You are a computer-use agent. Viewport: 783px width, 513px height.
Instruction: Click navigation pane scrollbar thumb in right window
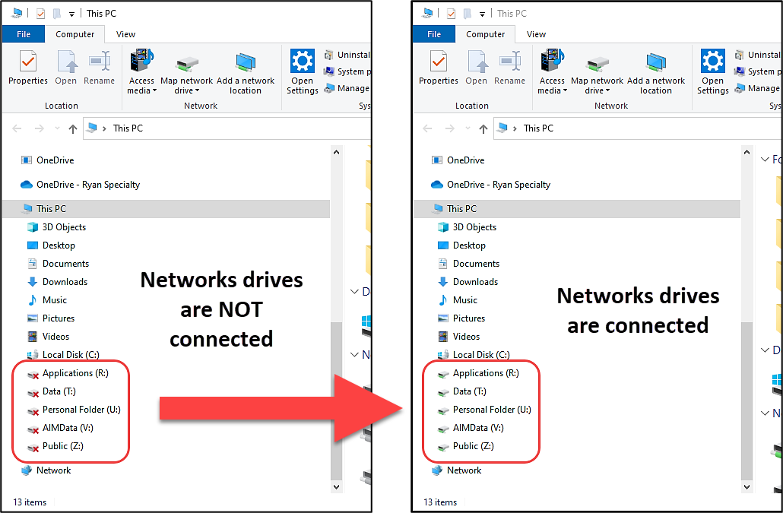747,399
